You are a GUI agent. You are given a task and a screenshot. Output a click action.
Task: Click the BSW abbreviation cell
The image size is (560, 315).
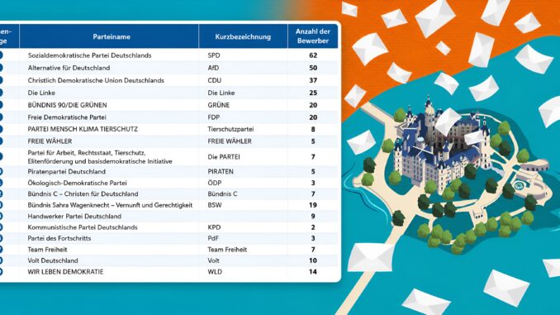click(214, 205)
